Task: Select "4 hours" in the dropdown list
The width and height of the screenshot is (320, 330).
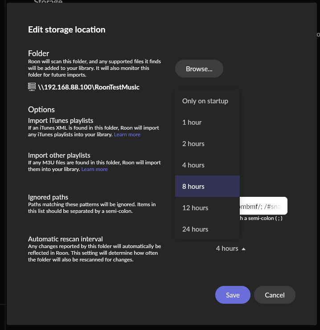Action: (193, 165)
